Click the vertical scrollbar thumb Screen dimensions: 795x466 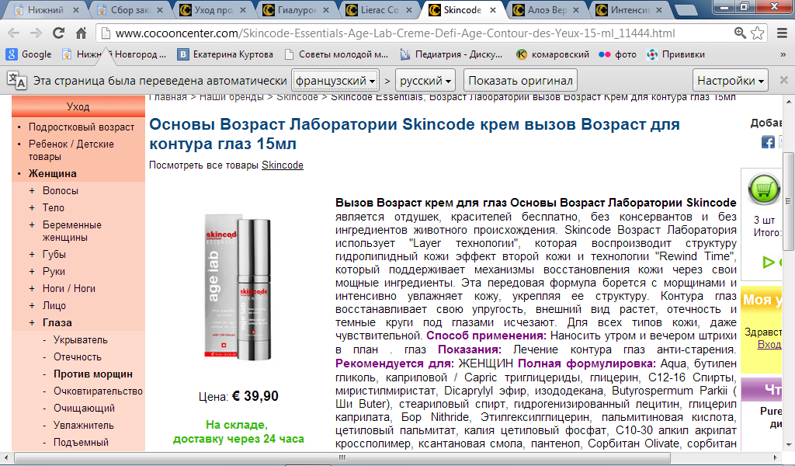point(788,200)
